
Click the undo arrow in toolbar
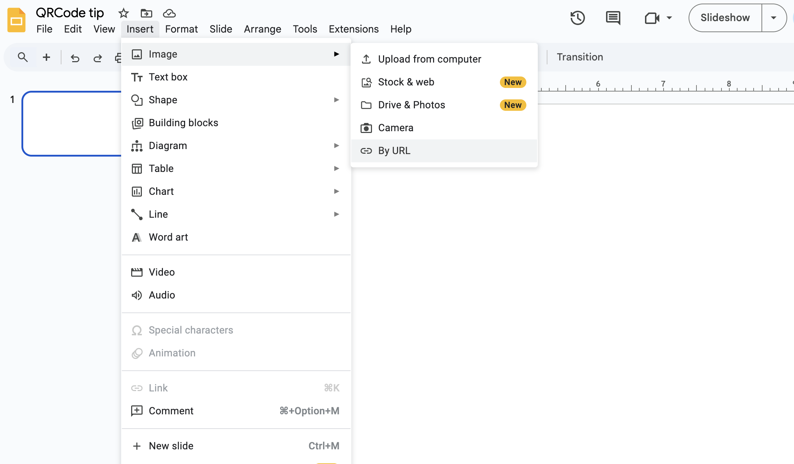click(x=75, y=58)
